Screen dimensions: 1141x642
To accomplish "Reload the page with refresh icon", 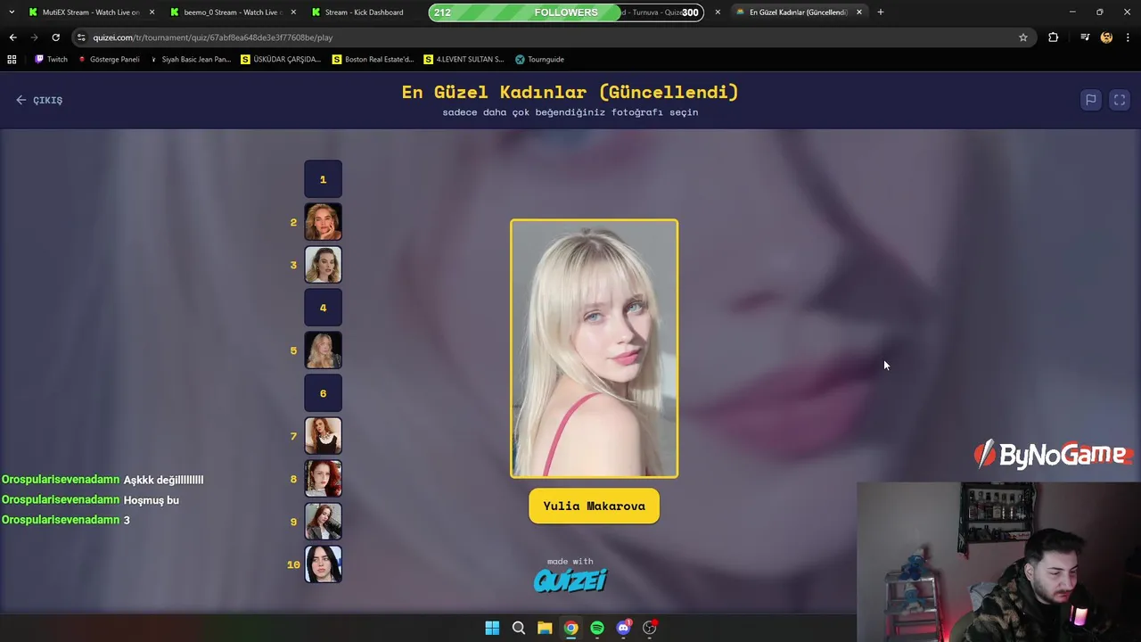I will coord(55,37).
